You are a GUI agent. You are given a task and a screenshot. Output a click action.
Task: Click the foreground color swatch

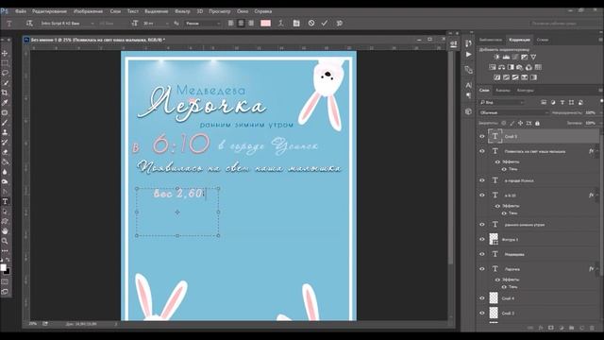3,267
